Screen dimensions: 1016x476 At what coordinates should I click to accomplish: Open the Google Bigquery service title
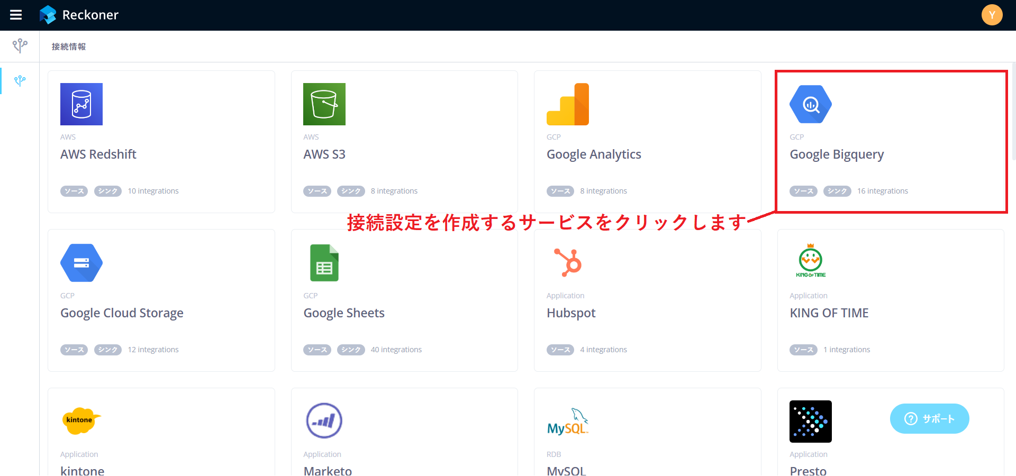tap(837, 154)
